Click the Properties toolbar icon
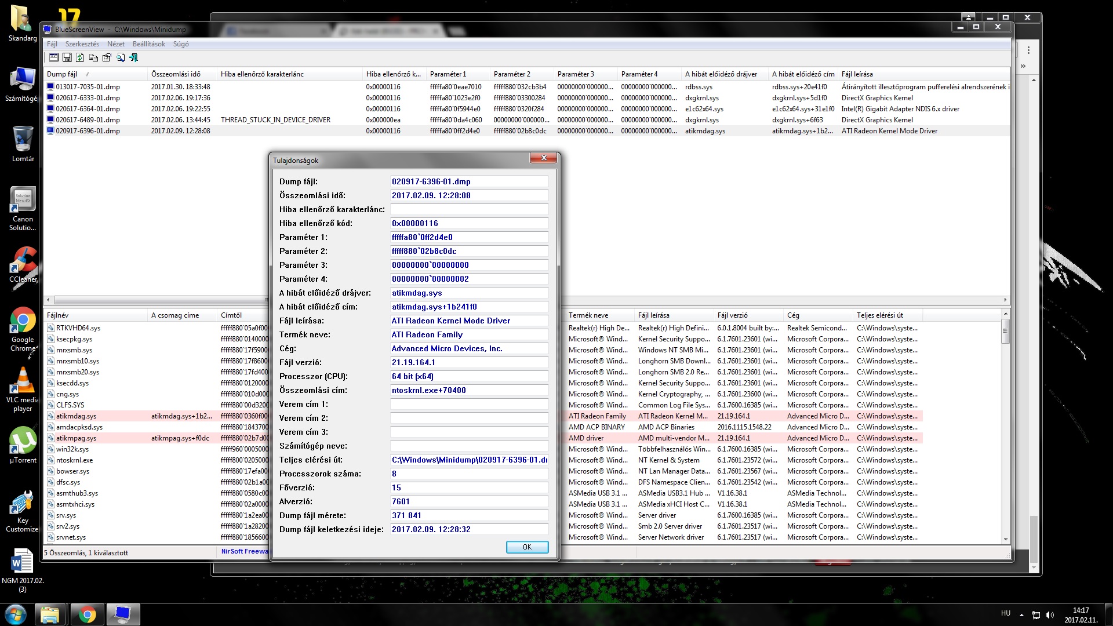 [107, 57]
